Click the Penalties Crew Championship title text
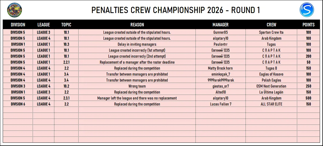This screenshot has width=323, height=146. (176, 10)
